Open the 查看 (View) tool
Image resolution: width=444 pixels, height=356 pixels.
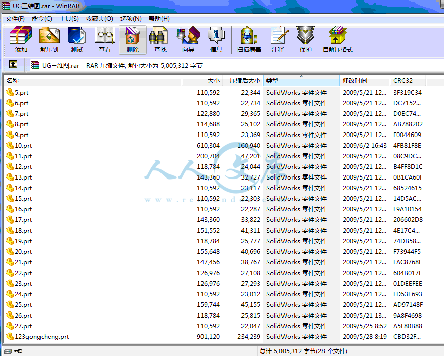(105, 39)
